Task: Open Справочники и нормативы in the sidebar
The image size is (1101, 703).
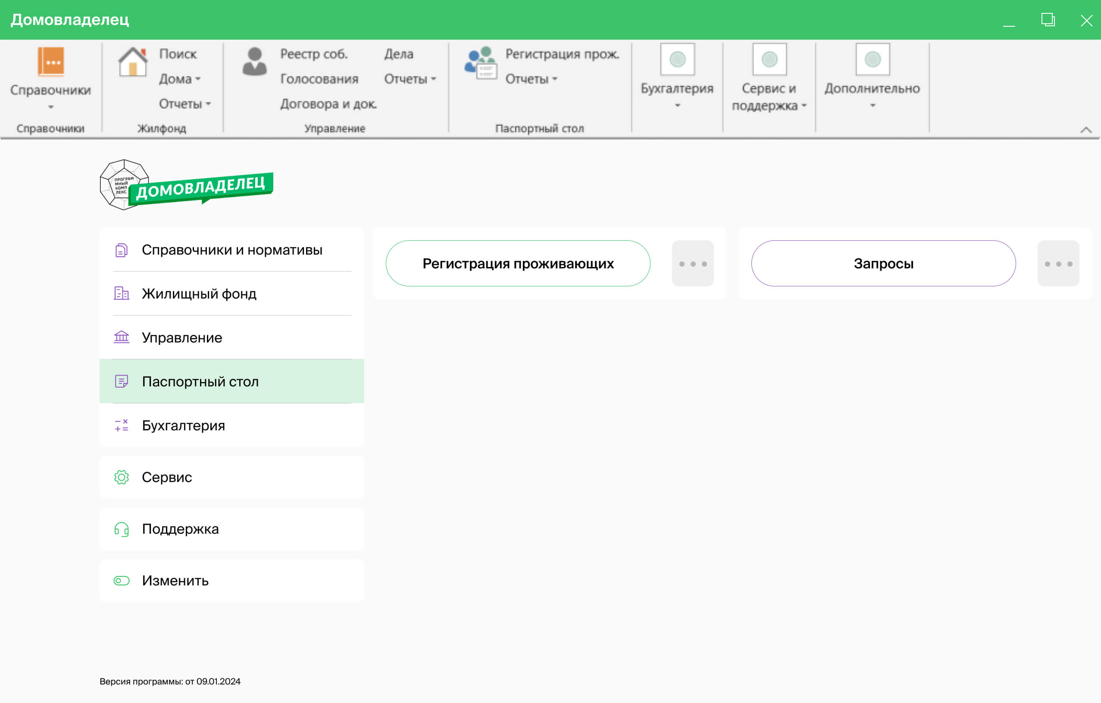Action: [x=232, y=250]
